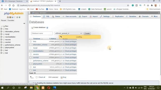
Task: Open File Explorer from taskbar
Action: (x=31, y=88)
